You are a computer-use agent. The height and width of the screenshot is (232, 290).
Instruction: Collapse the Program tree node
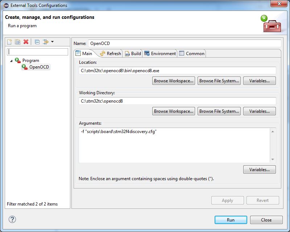[11, 61]
